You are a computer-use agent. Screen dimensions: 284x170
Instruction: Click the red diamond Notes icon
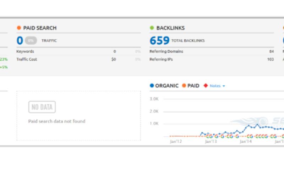pyautogui.click(x=205, y=86)
